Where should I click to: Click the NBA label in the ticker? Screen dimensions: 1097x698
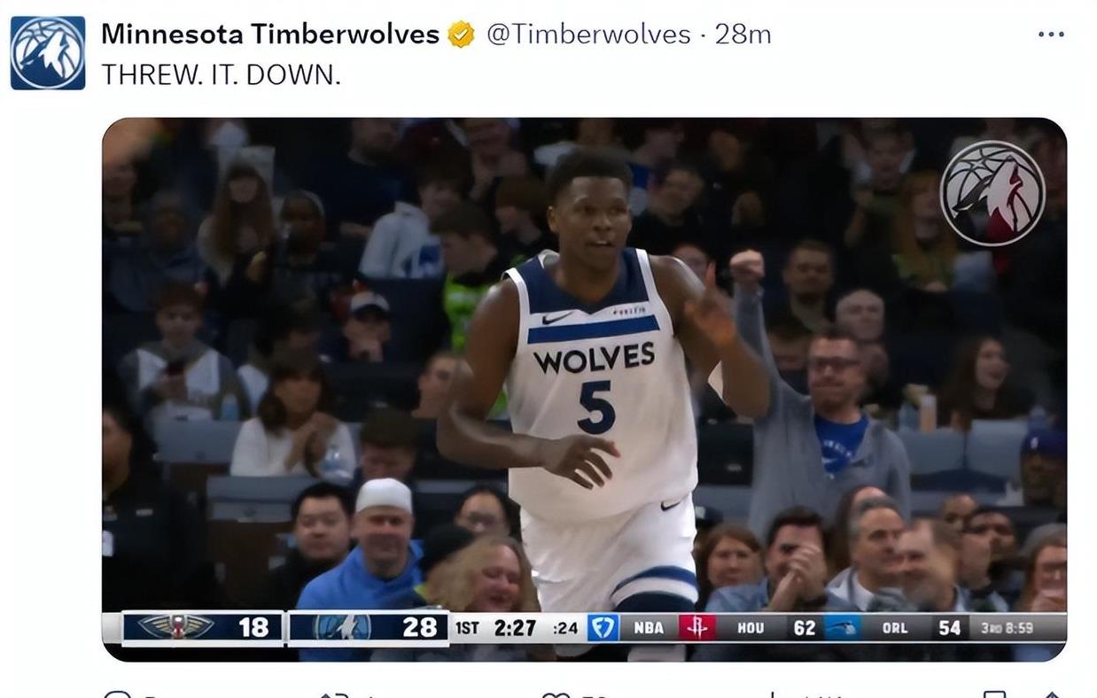click(x=649, y=628)
